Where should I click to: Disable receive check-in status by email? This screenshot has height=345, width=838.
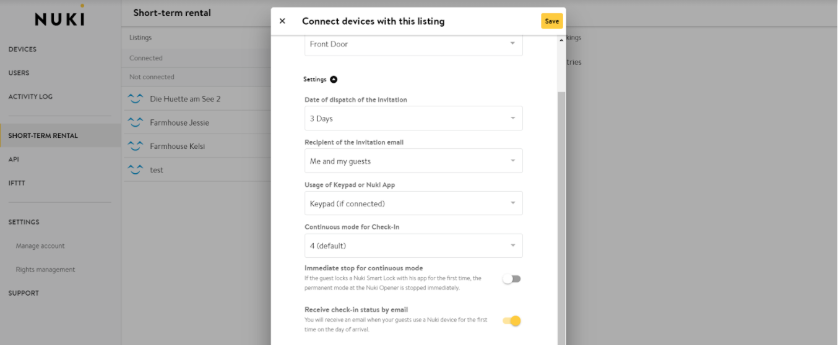pyautogui.click(x=512, y=321)
